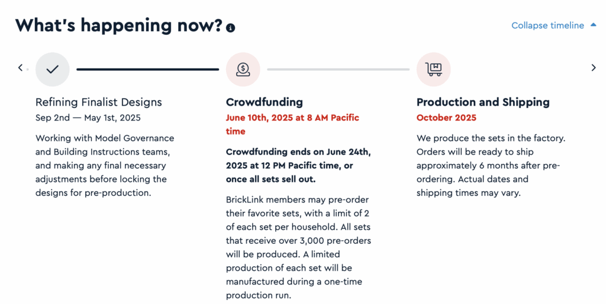Click the small dot beside the left chevron
This screenshot has height=304, width=606.
coord(27,69)
